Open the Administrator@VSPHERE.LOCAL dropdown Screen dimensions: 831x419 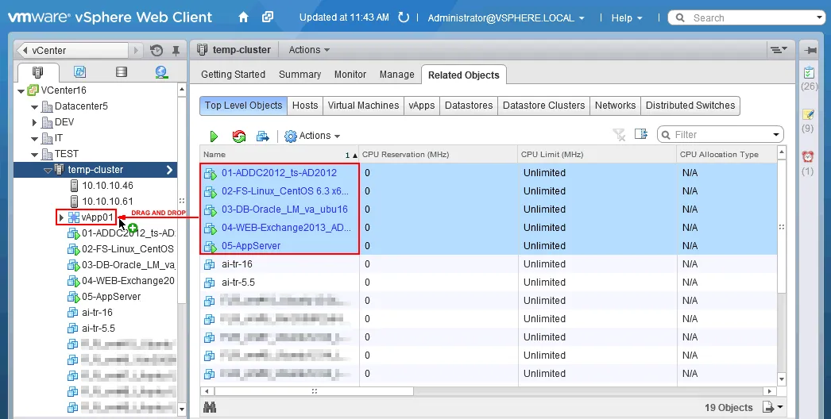click(505, 17)
